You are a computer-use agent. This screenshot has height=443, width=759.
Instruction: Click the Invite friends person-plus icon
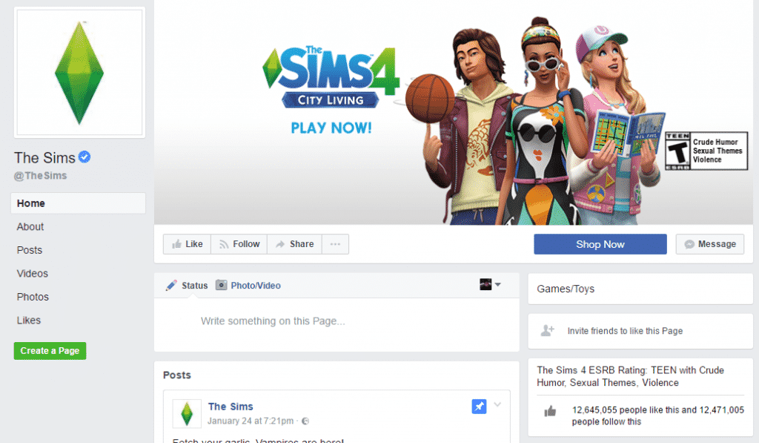tap(548, 330)
